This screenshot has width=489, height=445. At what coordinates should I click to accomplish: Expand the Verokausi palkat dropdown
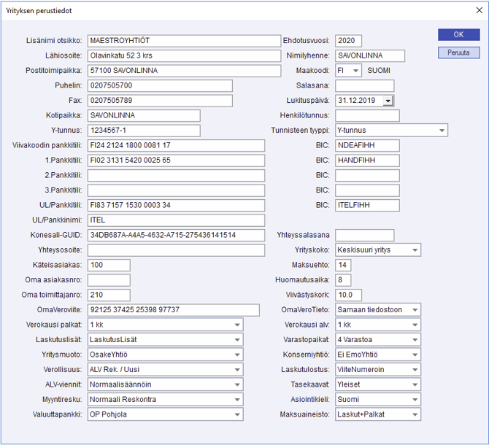pos(237,325)
